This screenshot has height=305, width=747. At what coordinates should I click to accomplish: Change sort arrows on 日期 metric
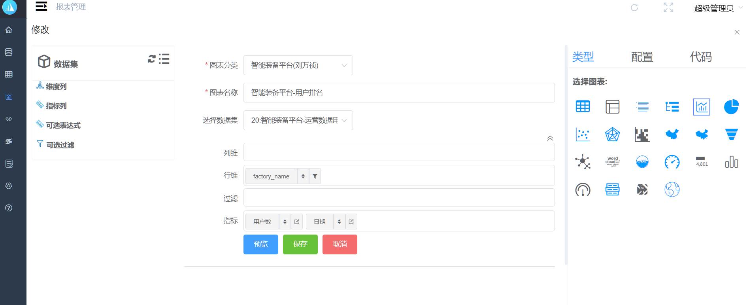340,222
